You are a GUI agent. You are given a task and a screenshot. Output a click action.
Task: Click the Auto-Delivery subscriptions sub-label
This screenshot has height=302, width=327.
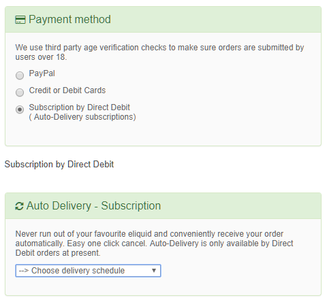(x=82, y=117)
